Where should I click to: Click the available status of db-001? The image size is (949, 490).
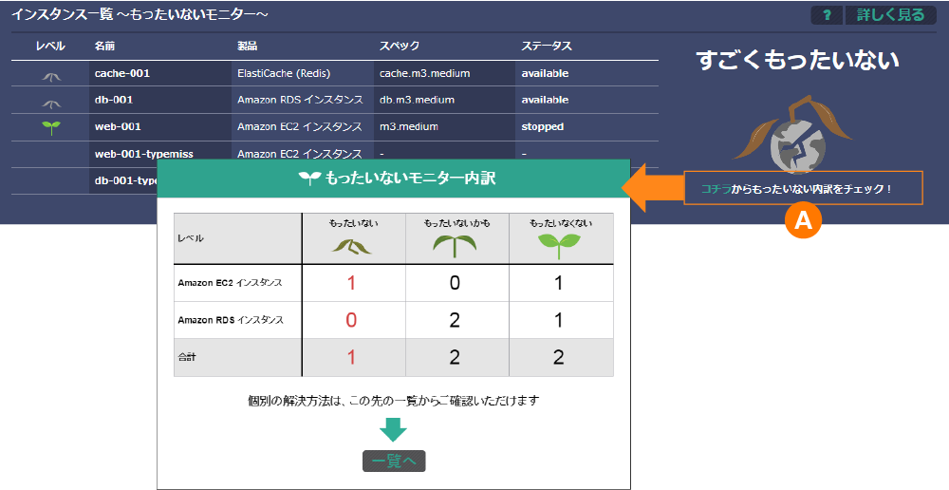(x=546, y=100)
